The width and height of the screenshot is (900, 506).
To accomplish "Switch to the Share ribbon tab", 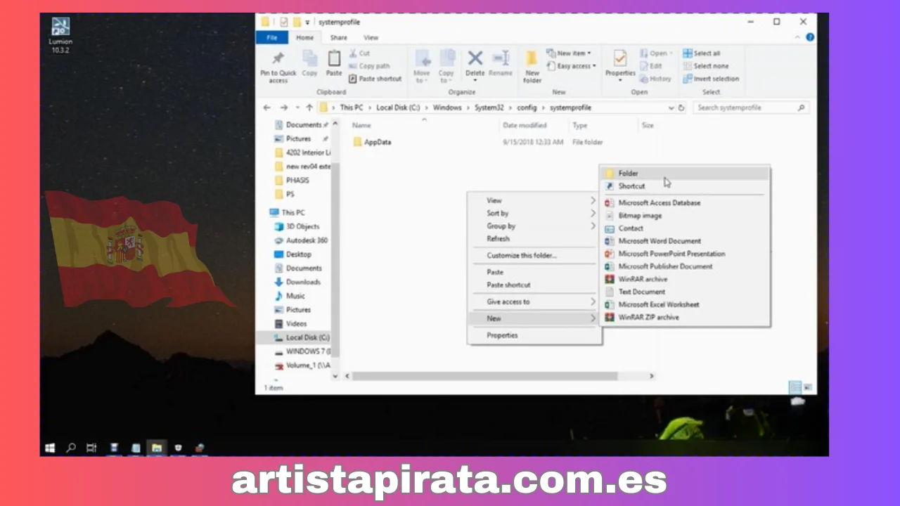I will click(x=338, y=37).
